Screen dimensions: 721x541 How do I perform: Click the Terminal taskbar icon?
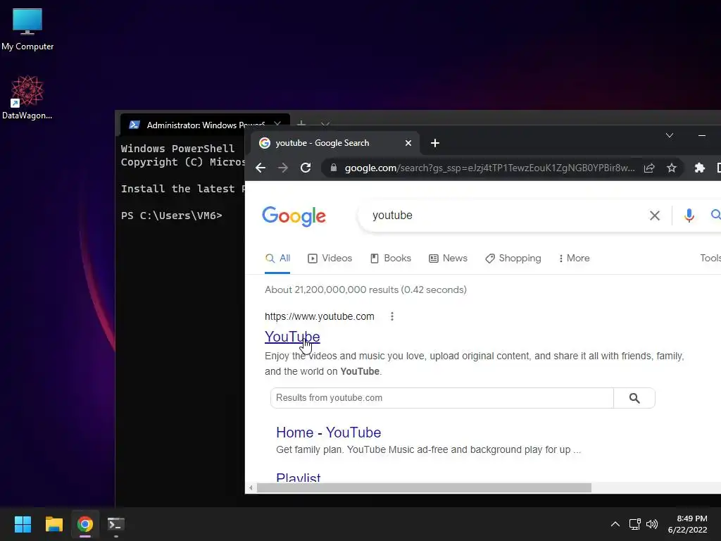coord(116,524)
